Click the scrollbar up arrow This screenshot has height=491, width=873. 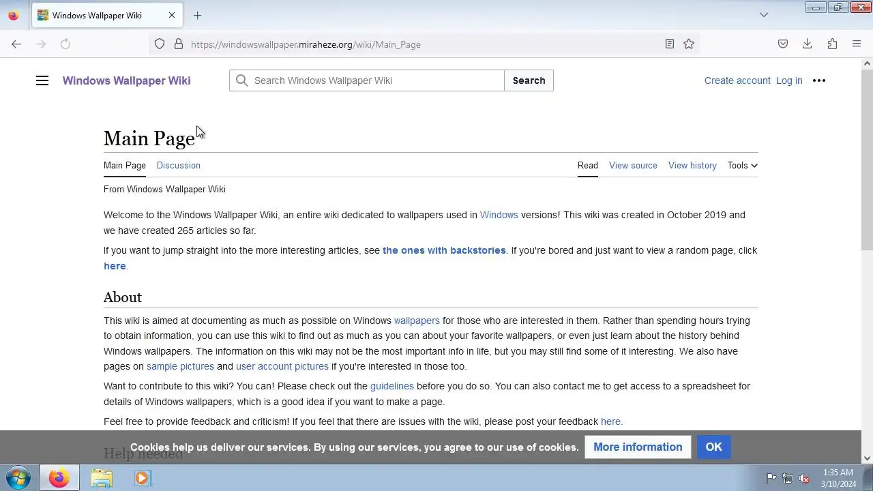coord(867,63)
